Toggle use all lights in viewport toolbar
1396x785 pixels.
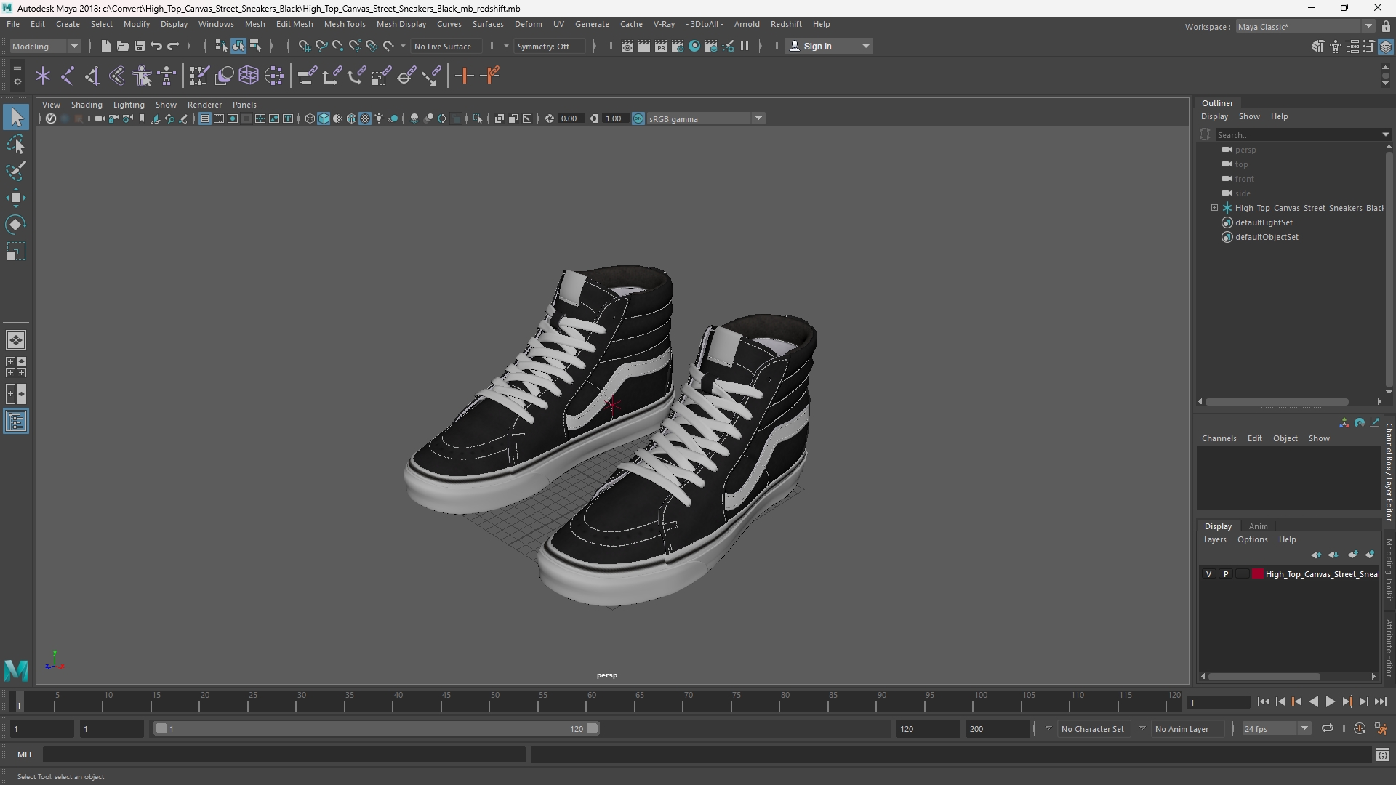(379, 118)
